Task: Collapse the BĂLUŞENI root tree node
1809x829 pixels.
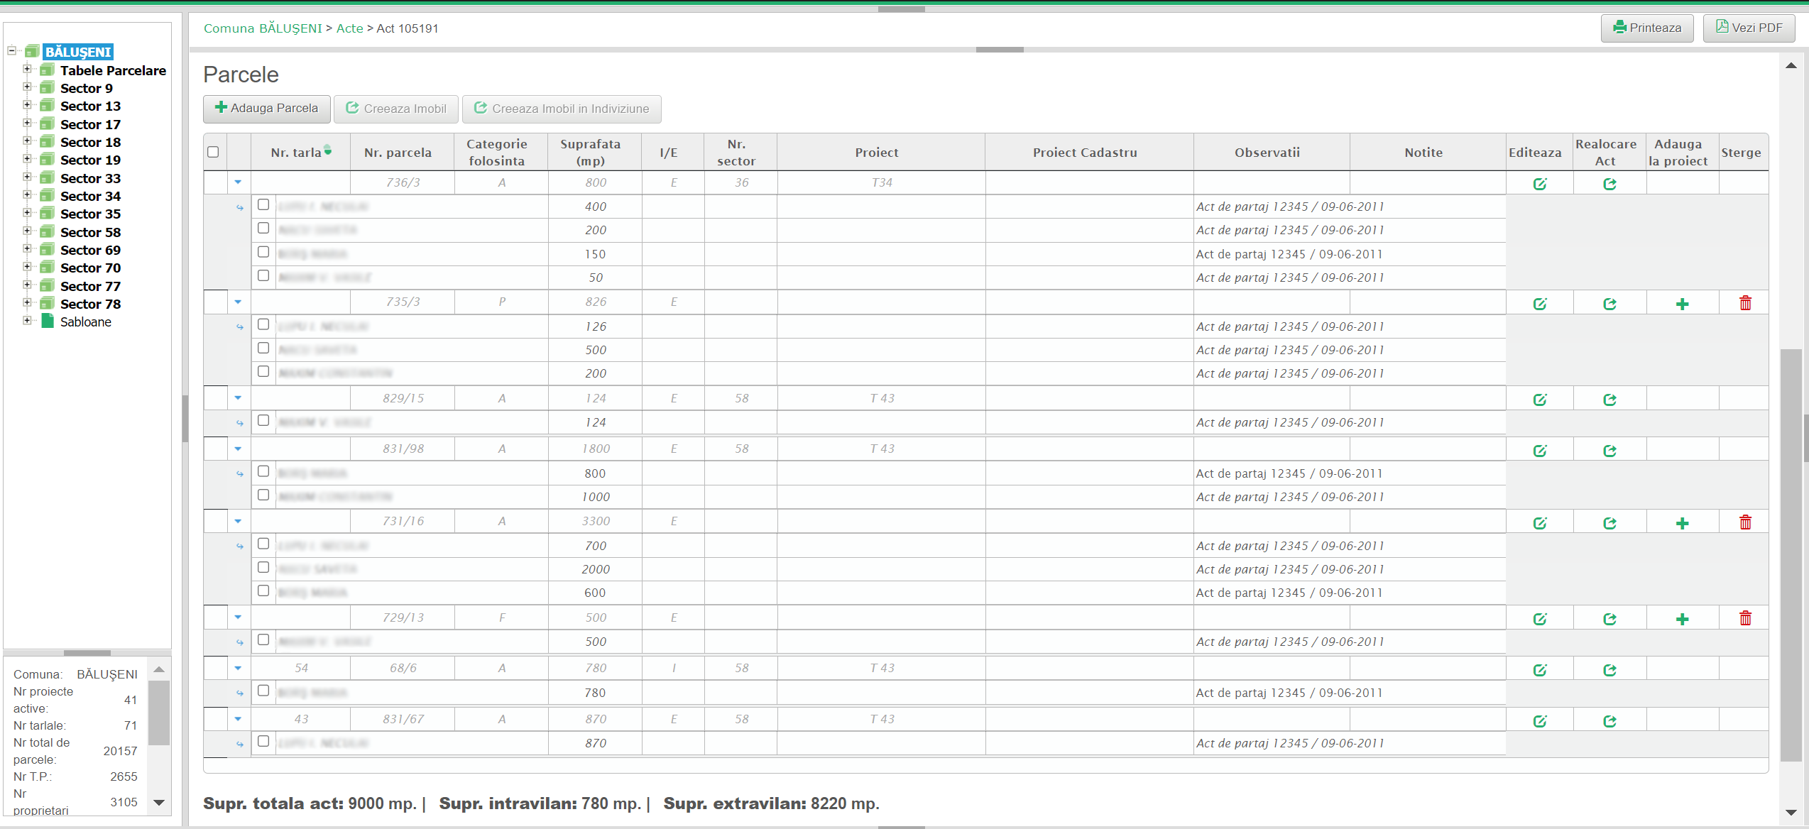Action: 11,51
